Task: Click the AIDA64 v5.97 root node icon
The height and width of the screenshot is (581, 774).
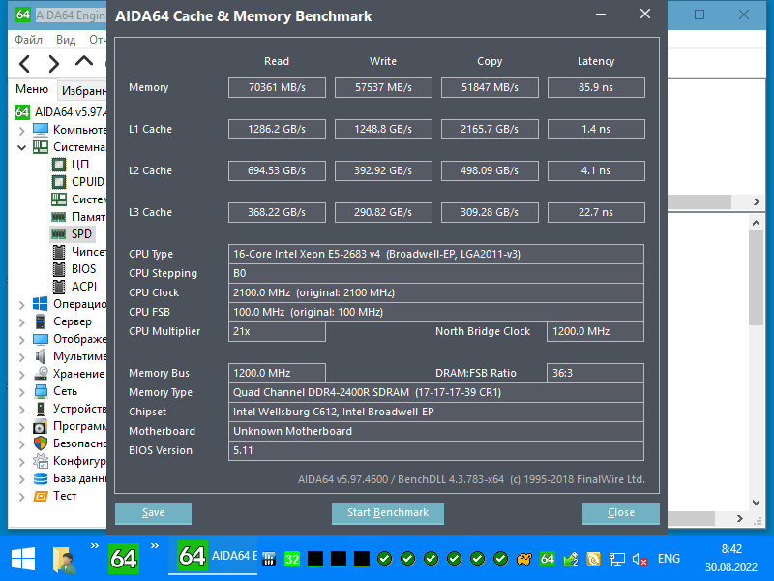Action: click(x=22, y=112)
